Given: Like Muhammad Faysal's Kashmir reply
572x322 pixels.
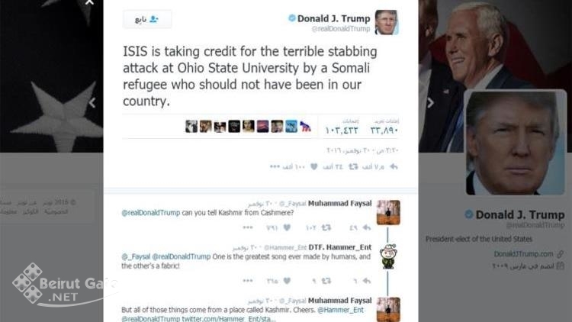Looking at the screenshot, I should 287,227.
